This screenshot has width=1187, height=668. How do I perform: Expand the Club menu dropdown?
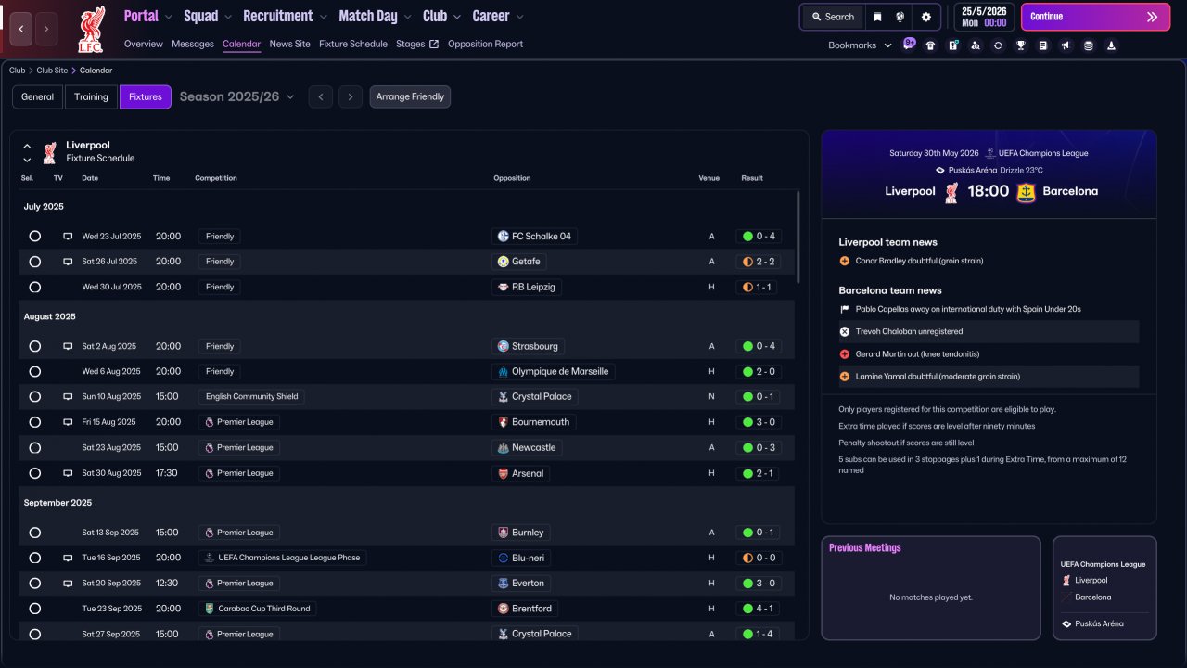456,17
